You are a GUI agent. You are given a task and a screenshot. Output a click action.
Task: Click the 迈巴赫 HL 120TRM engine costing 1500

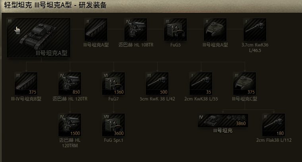(70, 125)
